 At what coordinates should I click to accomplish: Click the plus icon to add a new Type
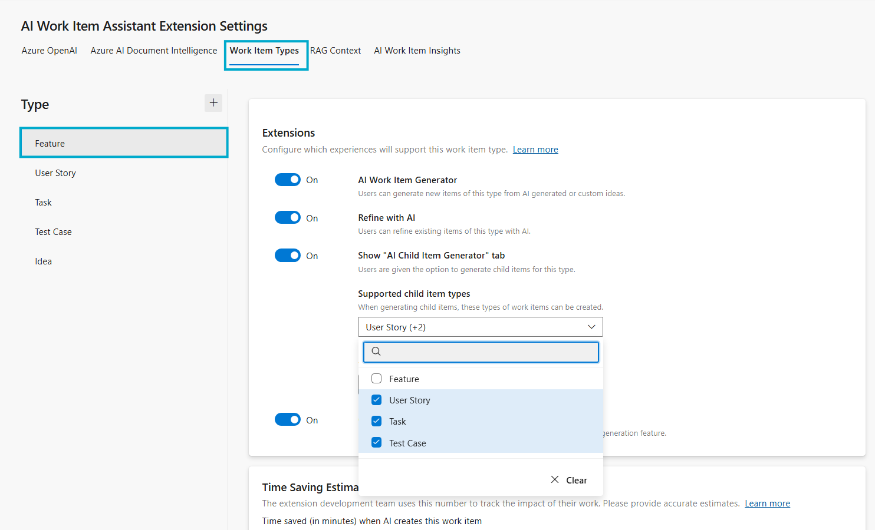point(213,102)
